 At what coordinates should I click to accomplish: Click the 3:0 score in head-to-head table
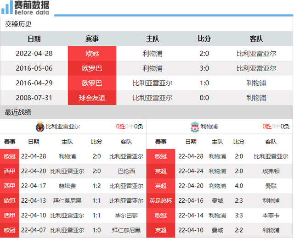(204, 68)
